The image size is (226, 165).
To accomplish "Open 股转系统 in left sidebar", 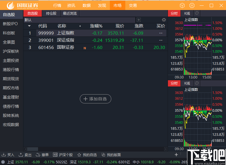I will point(11,115).
